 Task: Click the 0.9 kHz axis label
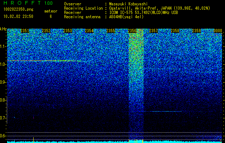pyautogui.click(x=3, y=82)
